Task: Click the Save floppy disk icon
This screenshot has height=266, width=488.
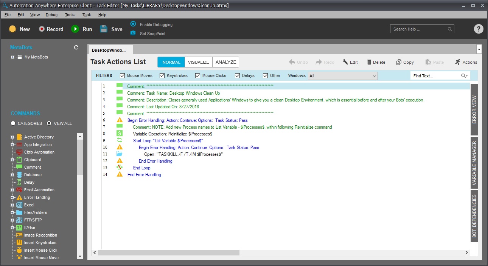Action: (104, 29)
